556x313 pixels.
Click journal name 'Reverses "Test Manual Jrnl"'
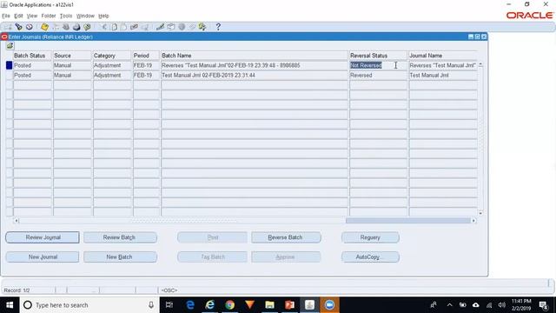[443, 65]
